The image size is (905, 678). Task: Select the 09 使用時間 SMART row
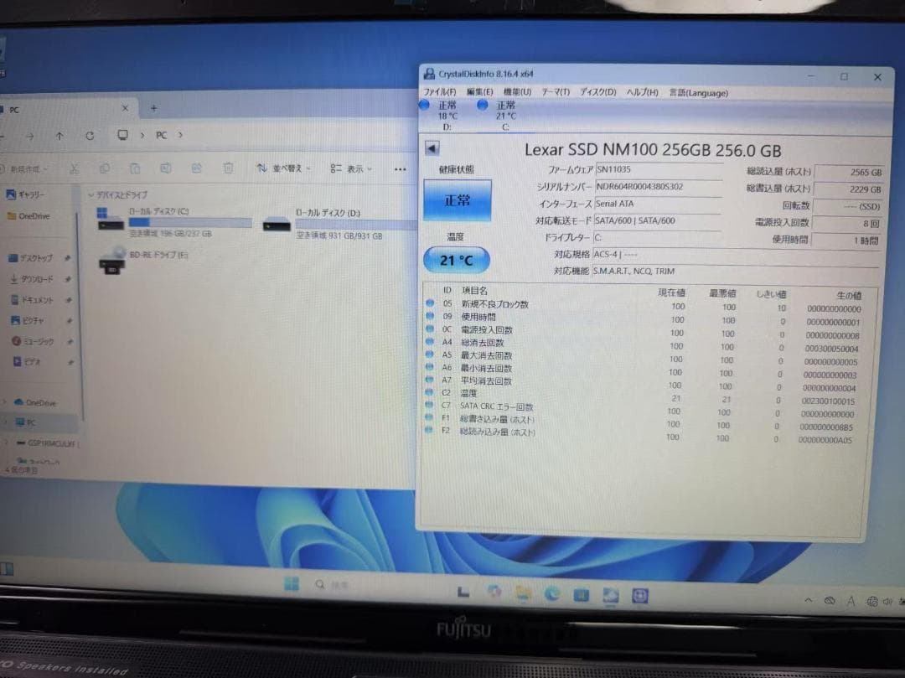[643, 318]
